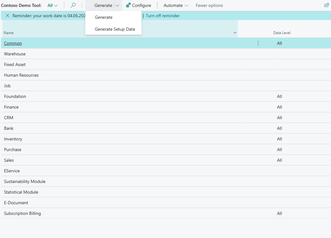This screenshot has width=331, height=238.
Task: Click the Configure gear icon
Action: (x=128, y=5)
